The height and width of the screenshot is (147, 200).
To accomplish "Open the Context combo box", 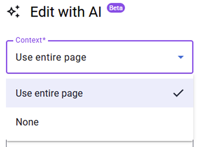I will 99,57.
